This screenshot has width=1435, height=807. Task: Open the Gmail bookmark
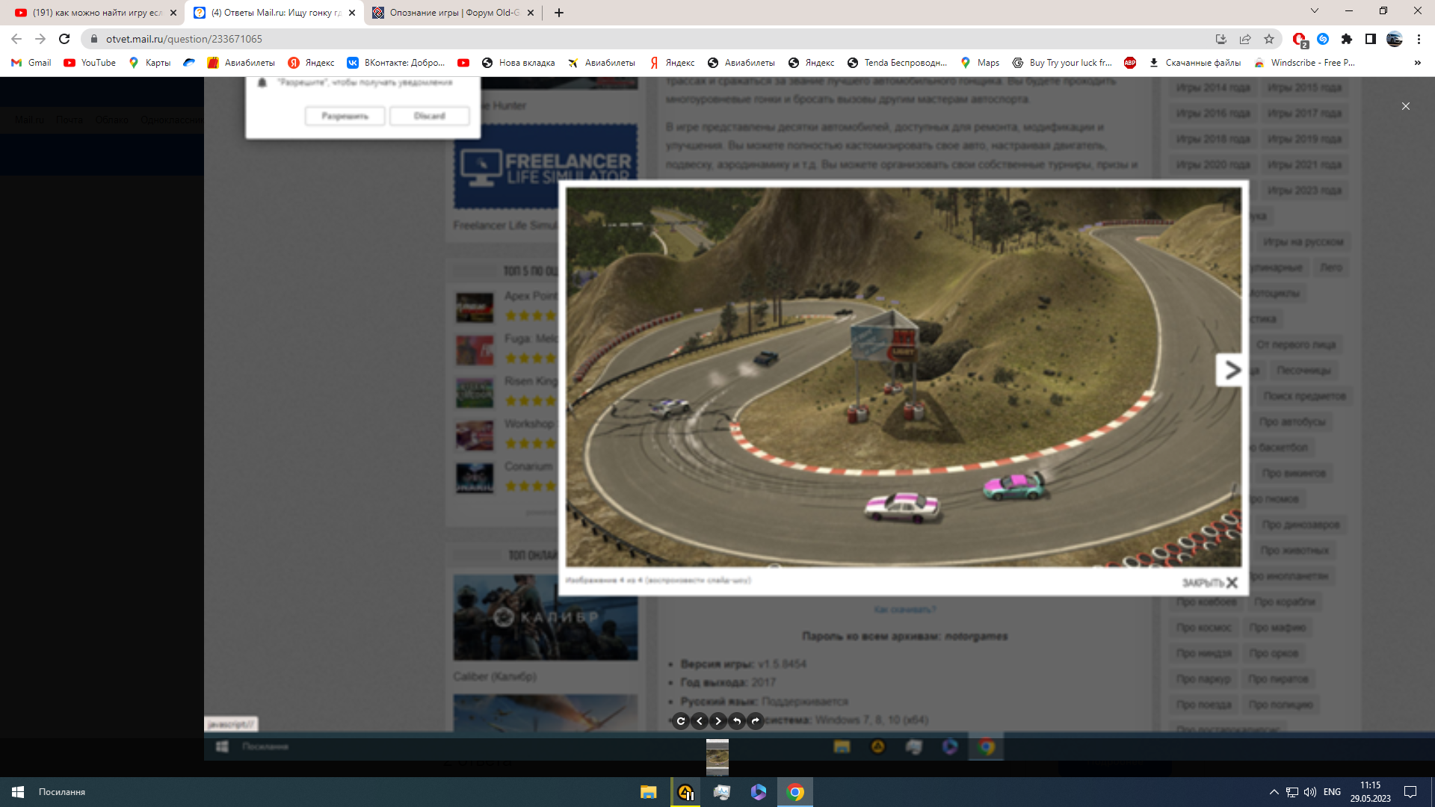click(x=31, y=63)
